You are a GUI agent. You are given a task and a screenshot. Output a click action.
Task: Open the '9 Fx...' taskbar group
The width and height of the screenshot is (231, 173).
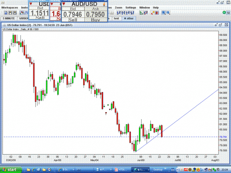(140, 170)
